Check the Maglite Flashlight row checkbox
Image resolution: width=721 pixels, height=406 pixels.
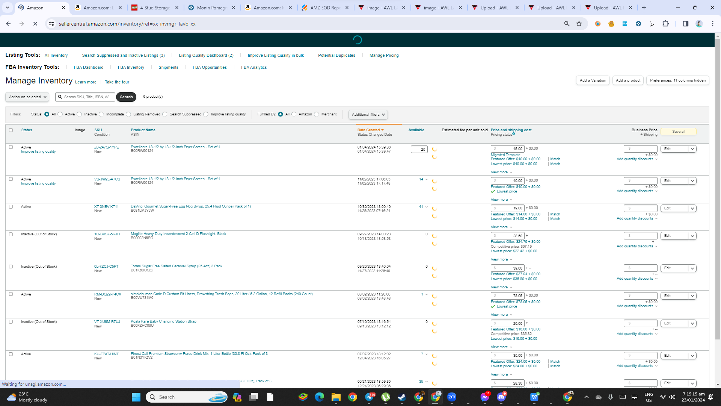(x=11, y=234)
